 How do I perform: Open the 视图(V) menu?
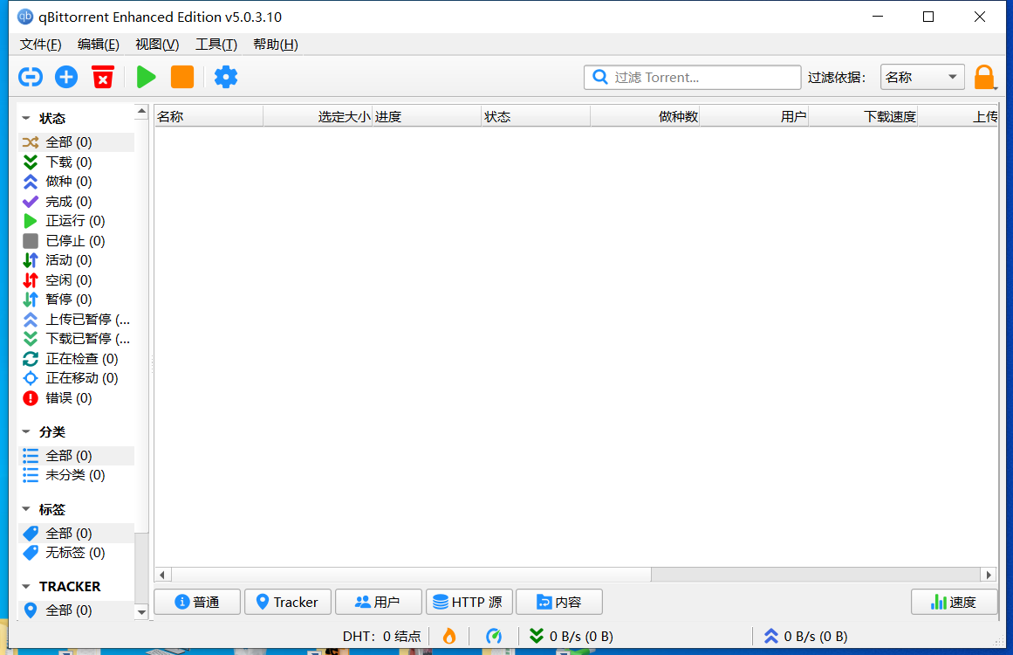157,44
